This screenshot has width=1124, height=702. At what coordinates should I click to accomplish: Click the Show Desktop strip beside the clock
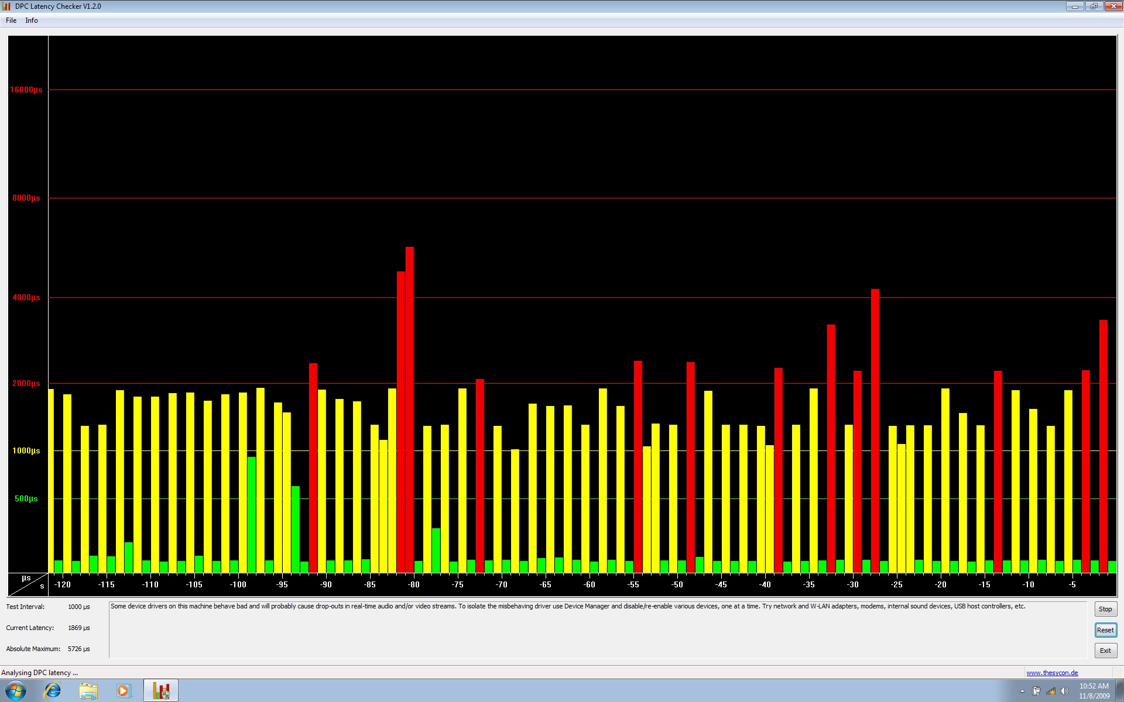pyautogui.click(x=1120, y=691)
